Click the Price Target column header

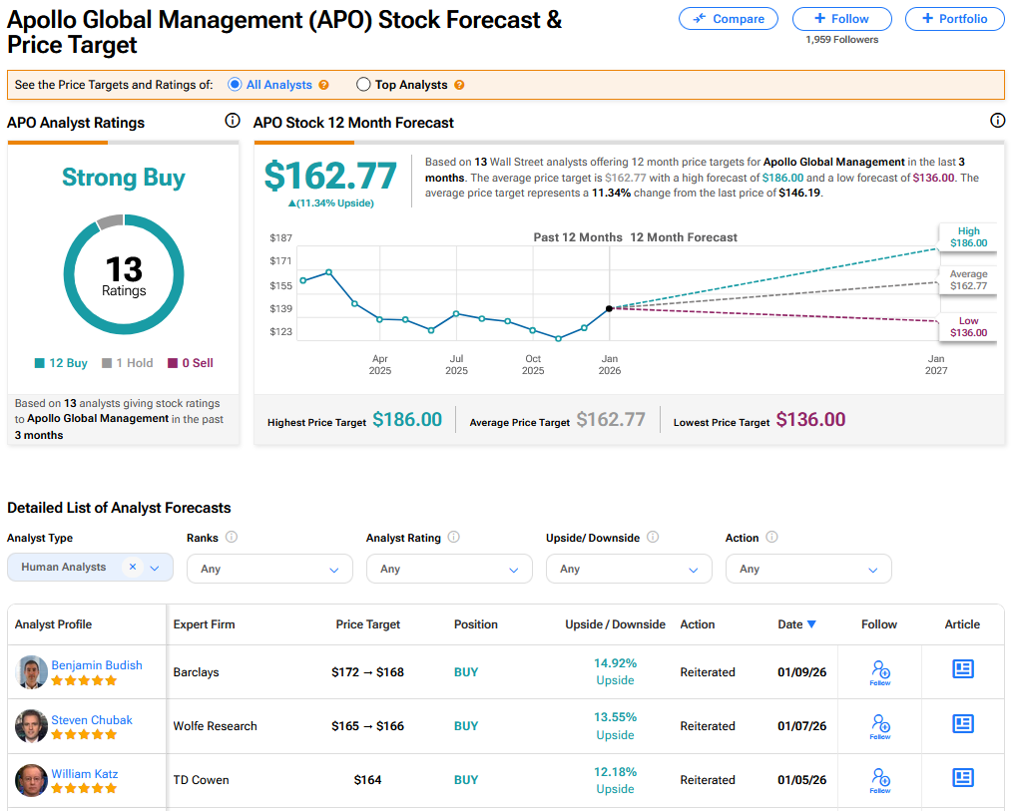[367, 624]
